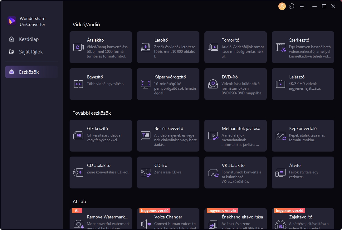
Task: Open the hamburger menu in title bar
Action: click(x=302, y=6)
